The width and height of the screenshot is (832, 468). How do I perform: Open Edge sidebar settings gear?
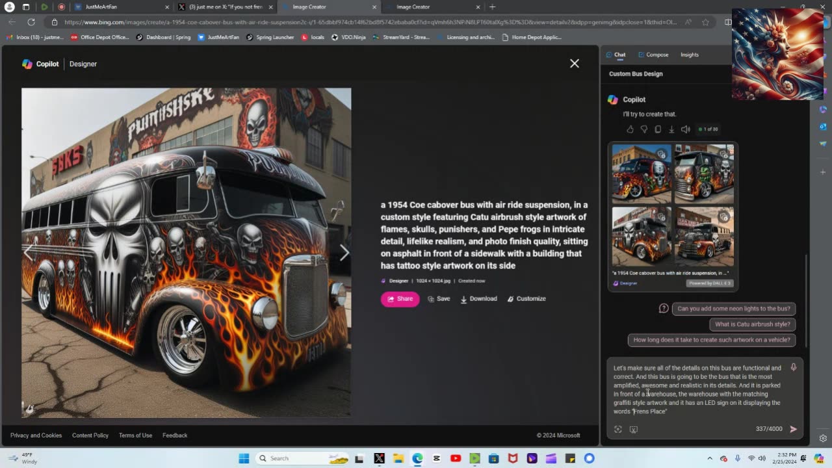[823, 438]
